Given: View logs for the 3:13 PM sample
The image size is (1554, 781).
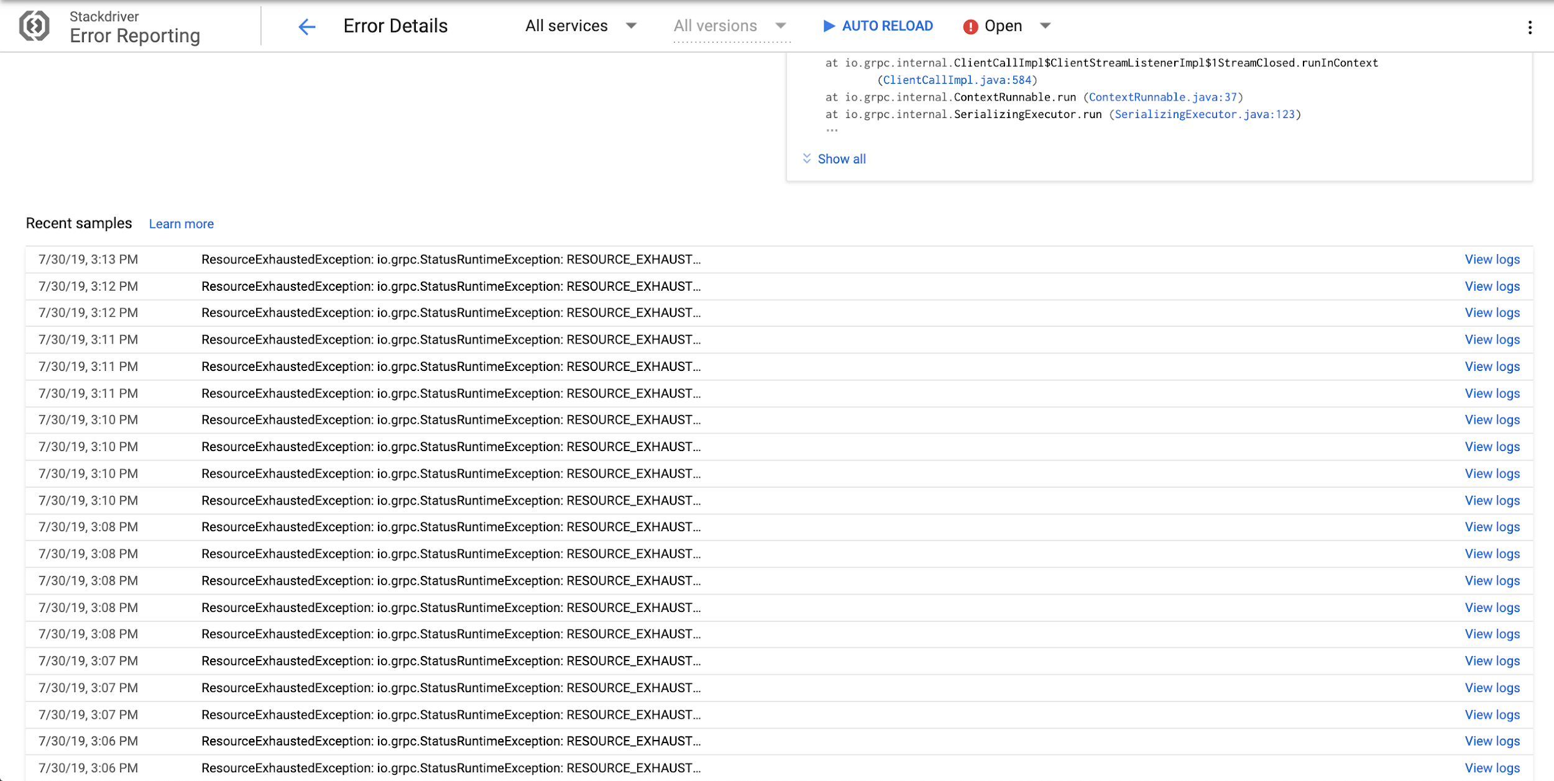Looking at the screenshot, I should (1492, 260).
